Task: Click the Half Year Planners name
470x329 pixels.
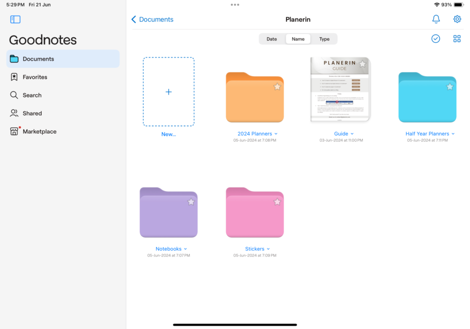Action: [427, 134]
